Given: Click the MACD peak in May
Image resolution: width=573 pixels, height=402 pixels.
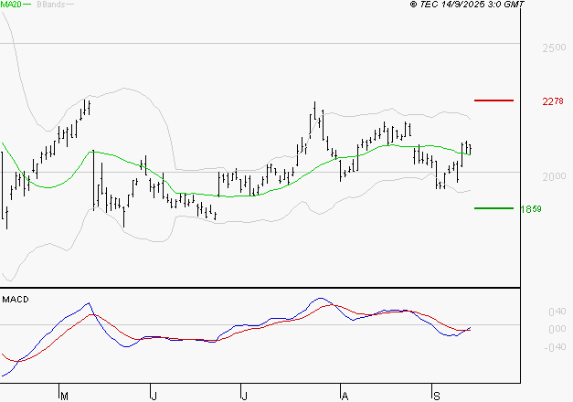Looking at the screenshot, I should tap(88, 304).
